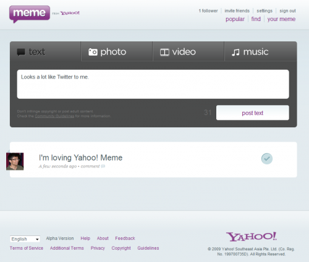
Task: Open the Privacy footer link
Action: click(x=98, y=248)
